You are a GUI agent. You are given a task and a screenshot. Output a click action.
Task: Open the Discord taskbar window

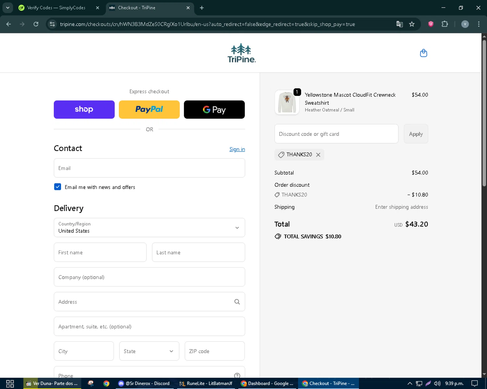click(x=144, y=383)
